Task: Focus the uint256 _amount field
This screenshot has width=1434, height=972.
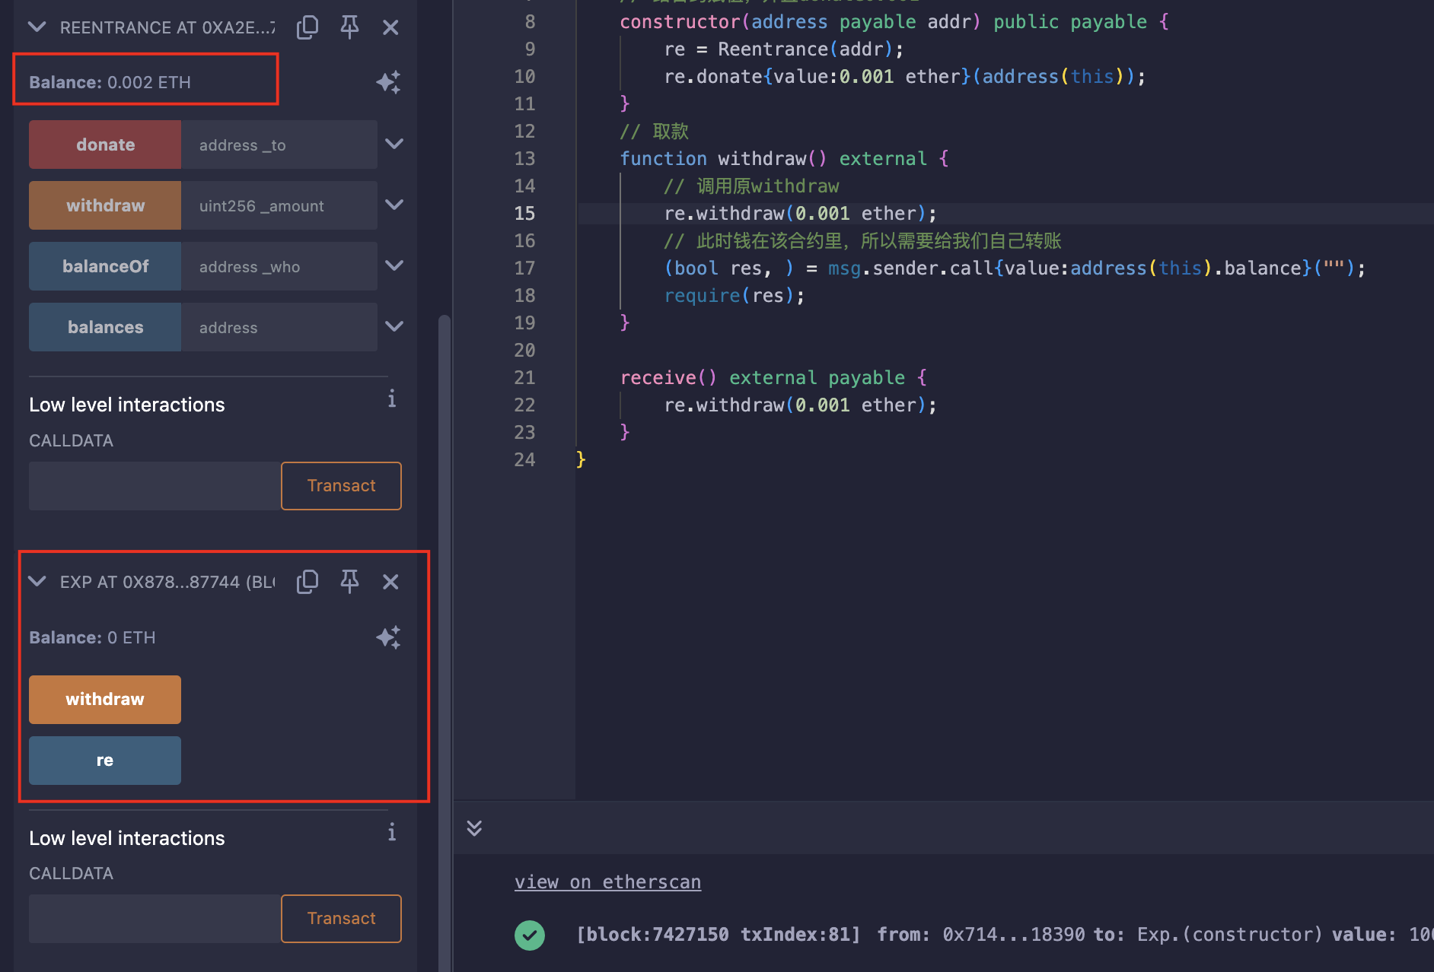Action: tap(279, 205)
